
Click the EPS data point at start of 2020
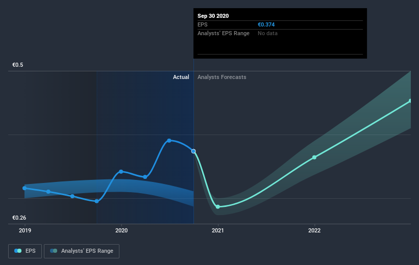[x=121, y=172]
